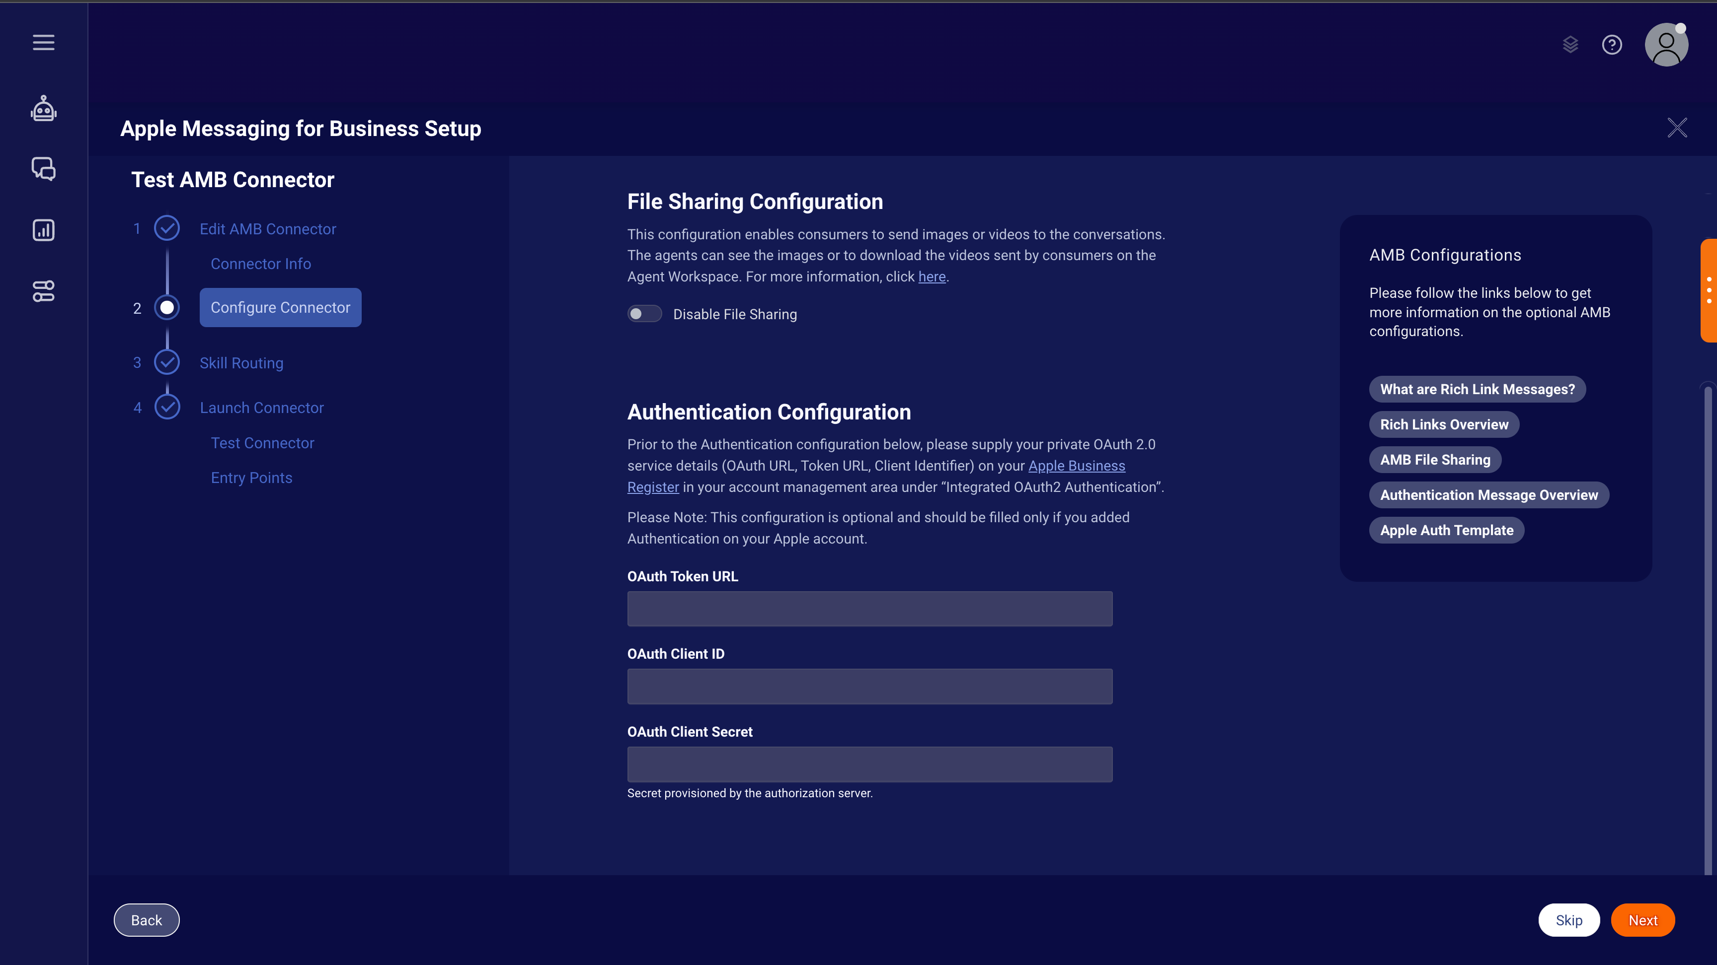1717x965 pixels.
Task: Click the step 3 checkmark circle
Action: 166,362
